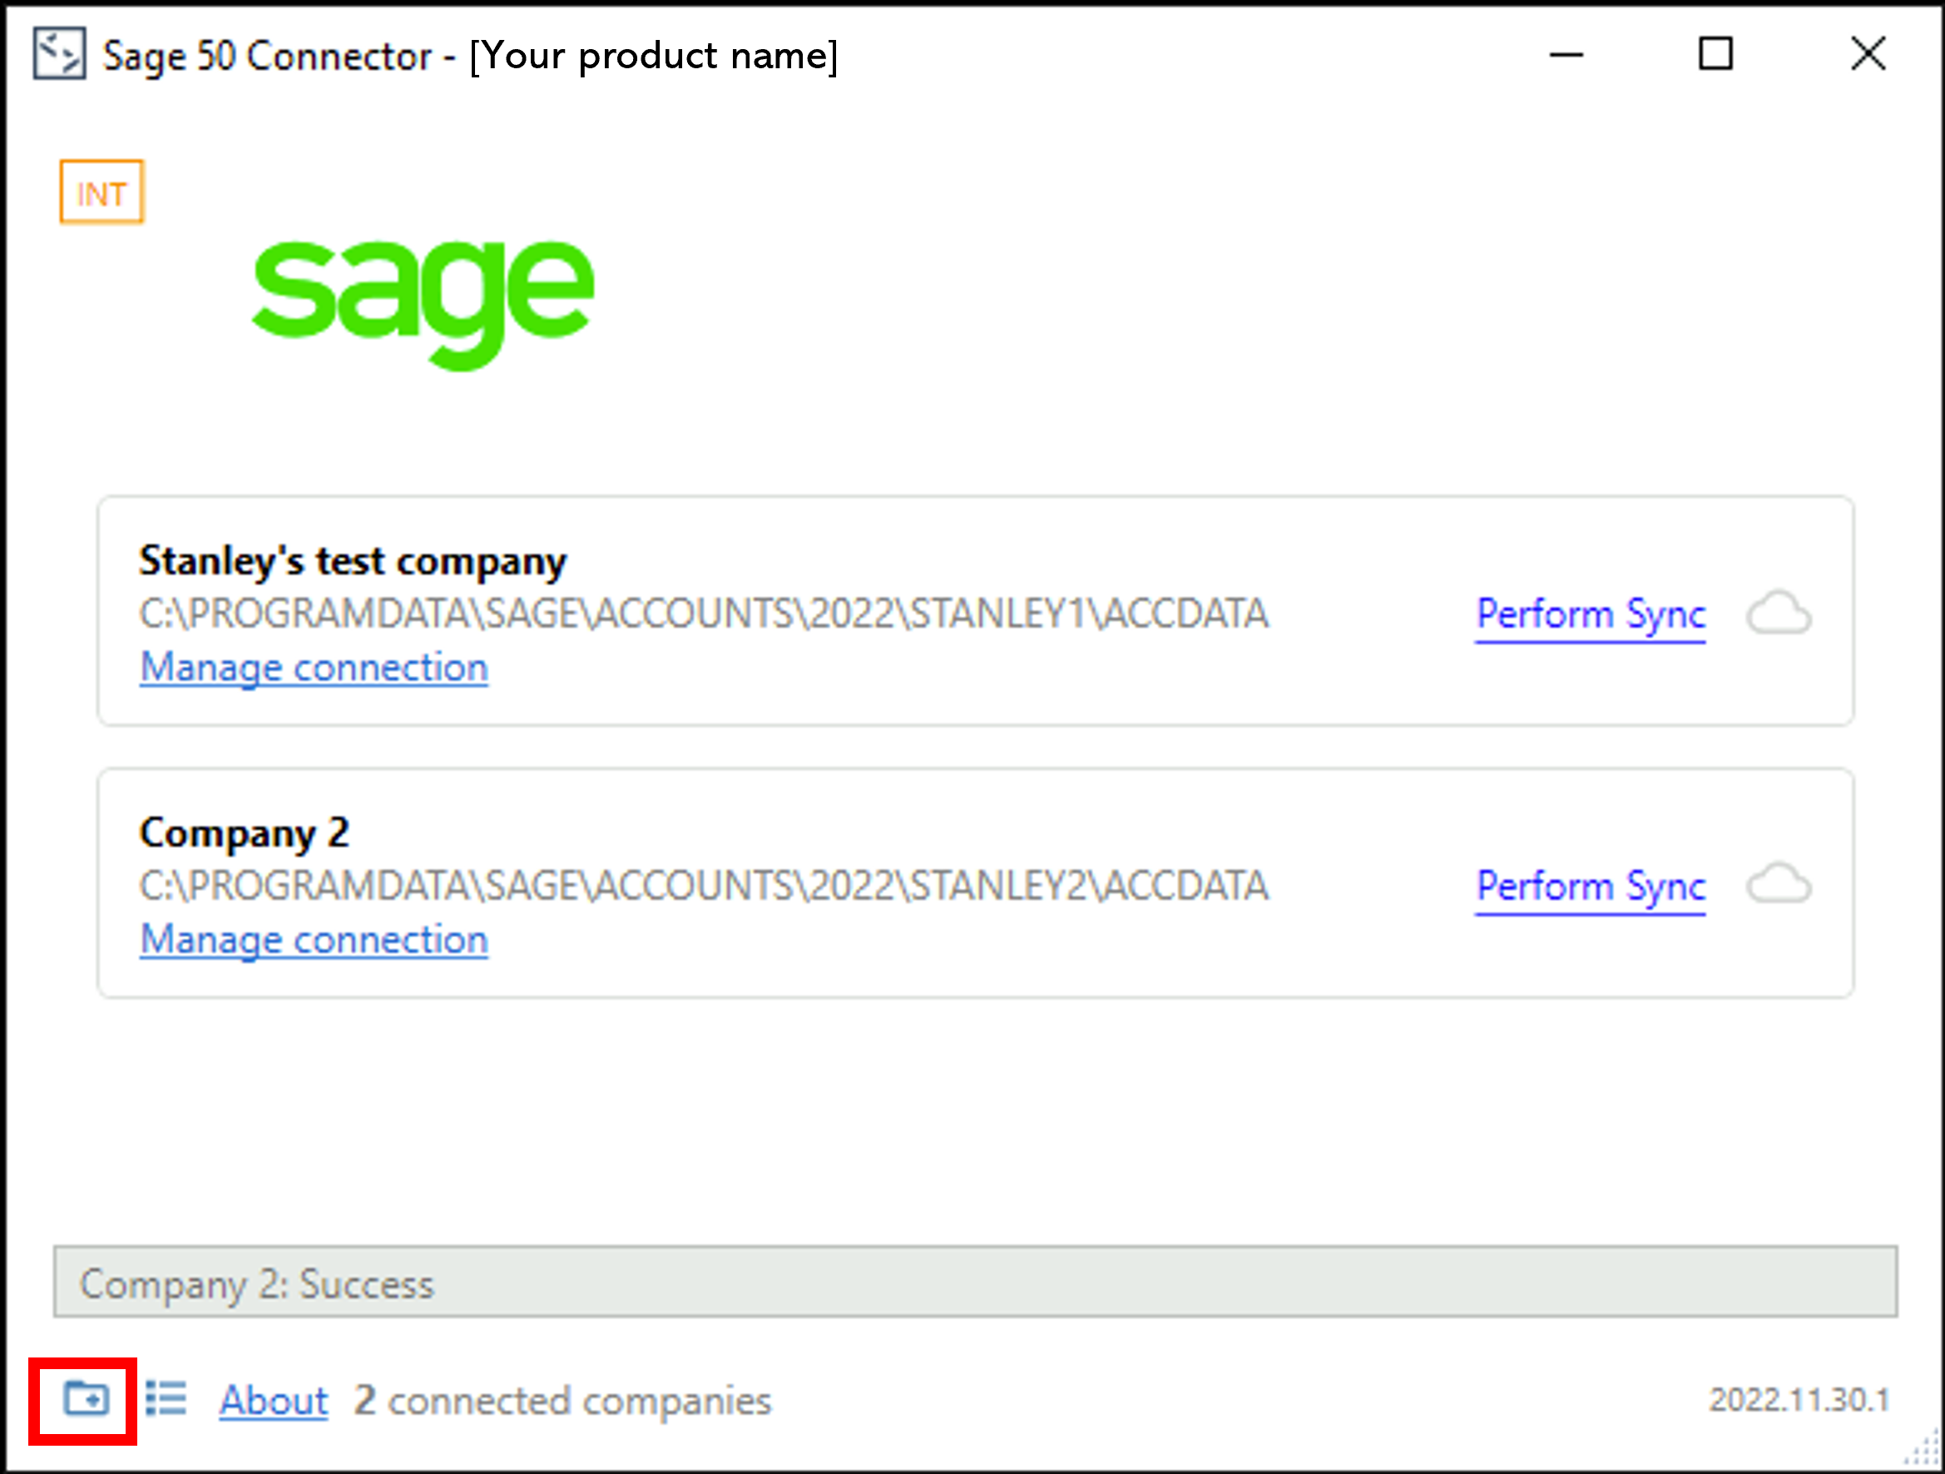This screenshot has height=1474, width=1945.
Task: Click cloud icon for Company 2
Action: 1778,885
